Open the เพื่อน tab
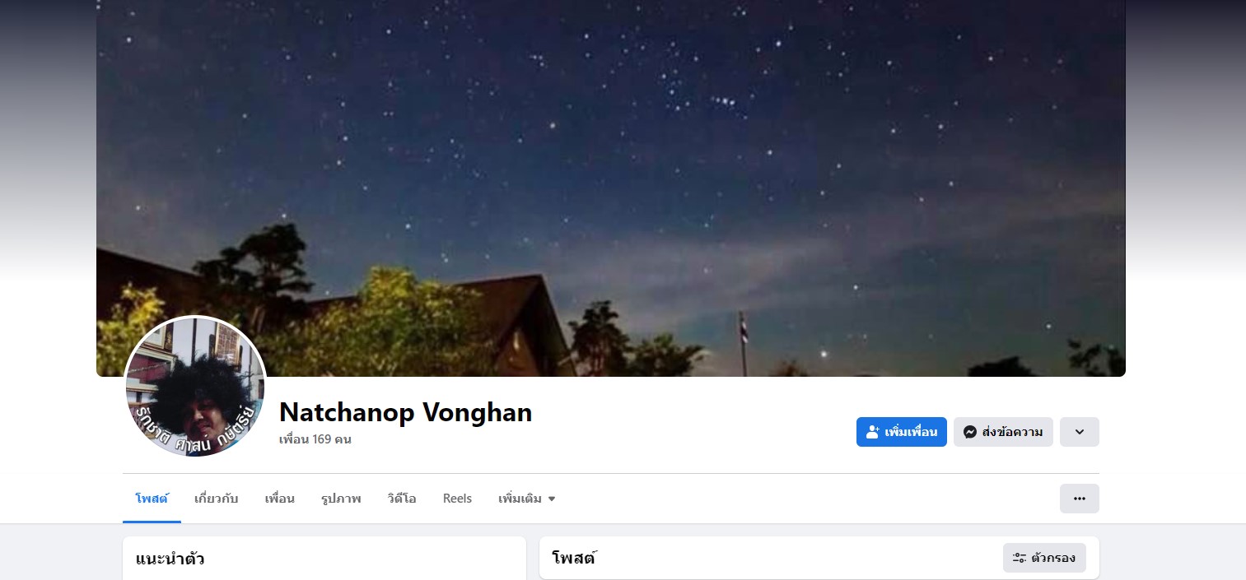The width and height of the screenshot is (1246, 580). (280, 499)
